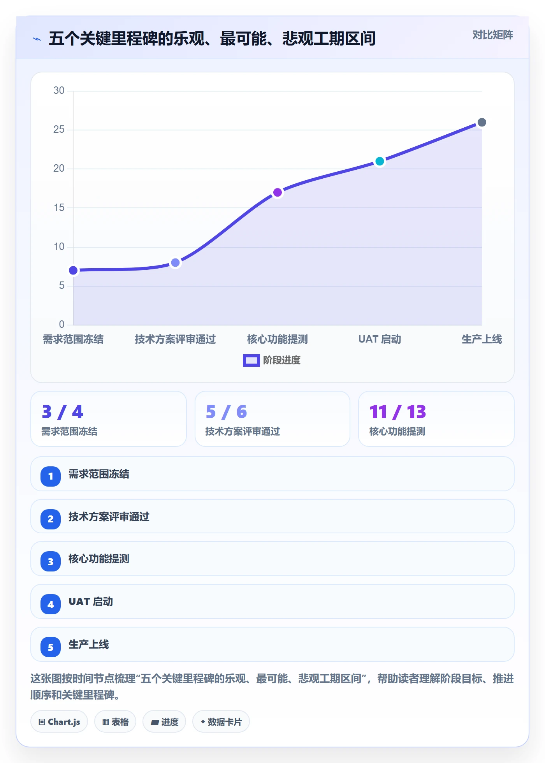Click the 3 / 4 stat card
545x763 pixels.
click(109, 419)
